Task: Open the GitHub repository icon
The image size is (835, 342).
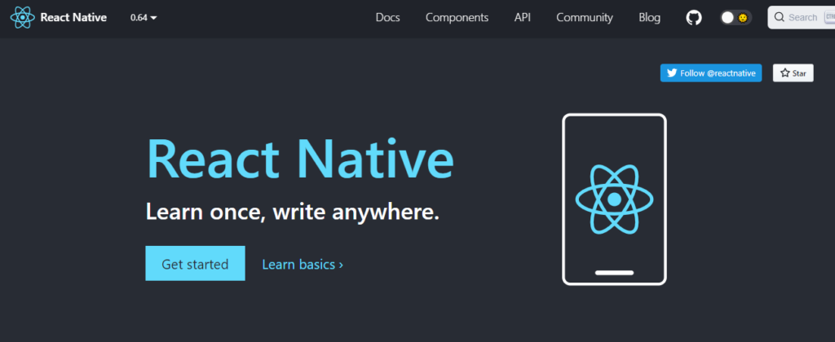Action: [693, 18]
